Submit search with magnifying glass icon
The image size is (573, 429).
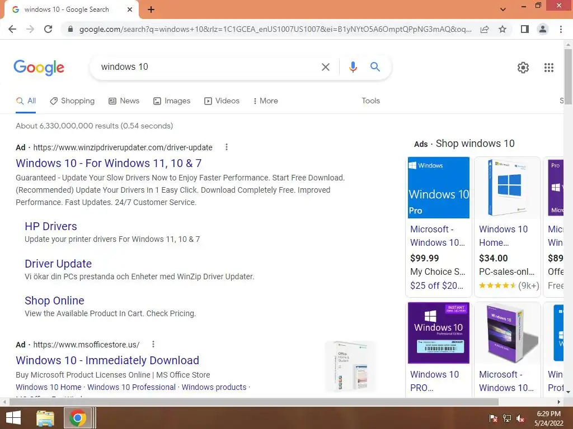click(x=375, y=67)
